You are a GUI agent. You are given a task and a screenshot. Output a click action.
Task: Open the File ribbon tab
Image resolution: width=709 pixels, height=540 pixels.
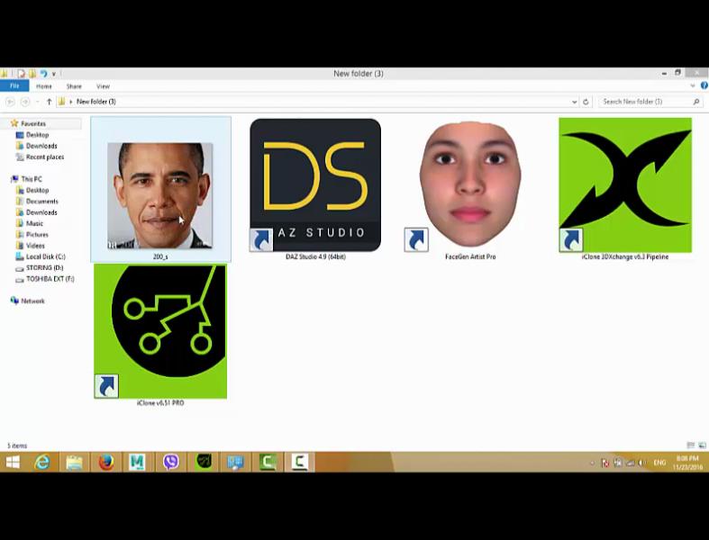14,85
